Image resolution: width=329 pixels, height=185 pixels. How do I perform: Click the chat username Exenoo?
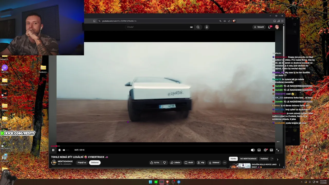click(276, 106)
